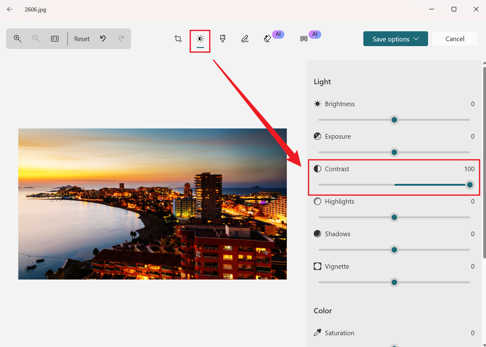
Task: Click the zoom out magnifier icon
Action: 36,39
